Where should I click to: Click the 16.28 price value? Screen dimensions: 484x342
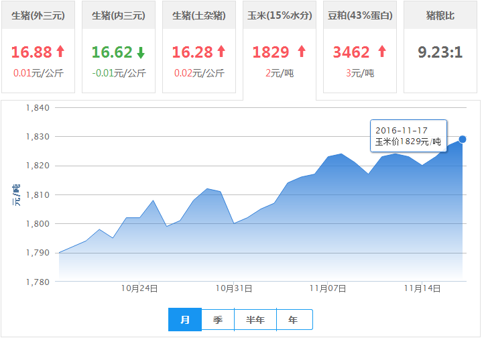192,52
